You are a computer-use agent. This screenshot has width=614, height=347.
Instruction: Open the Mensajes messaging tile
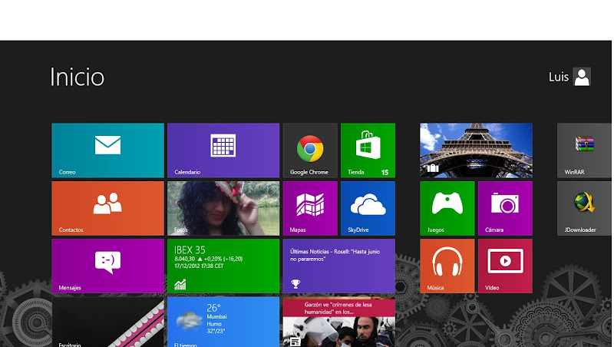coord(107,266)
